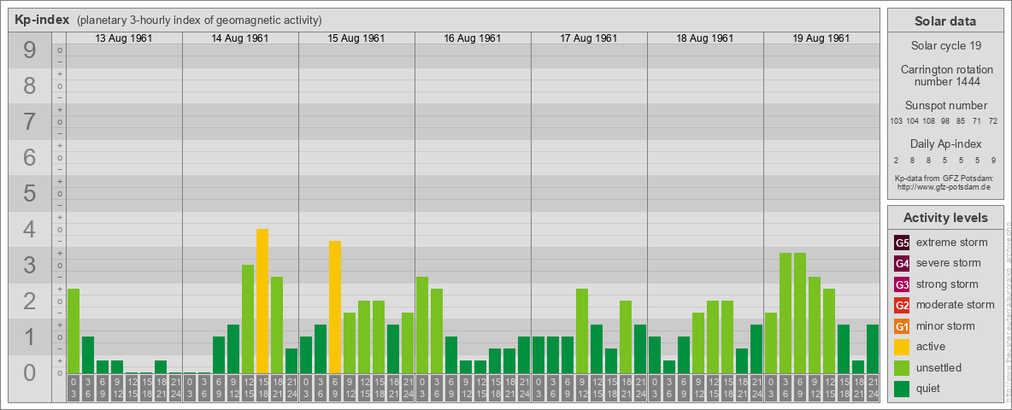Viewport: 1012px width, 410px height.
Task: Select the dark green quiet legend swatch
Action: pos(902,388)
